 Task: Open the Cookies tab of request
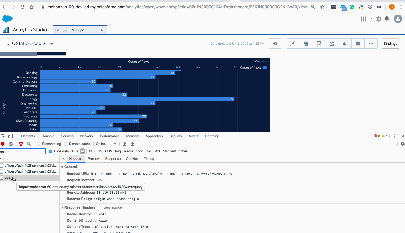coord(132,159)
